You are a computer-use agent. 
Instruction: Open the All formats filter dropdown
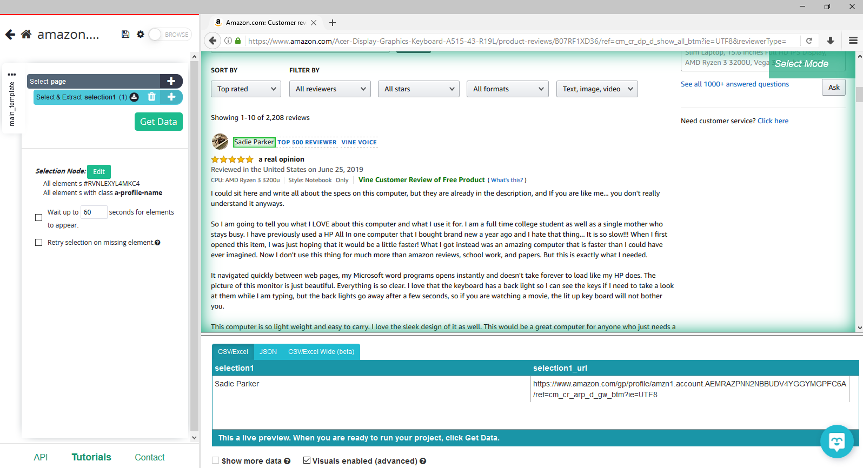pyautogui.click(x=508, y=89)
